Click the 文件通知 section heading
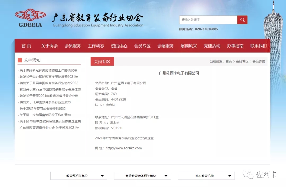 click(x=32, y=60)
